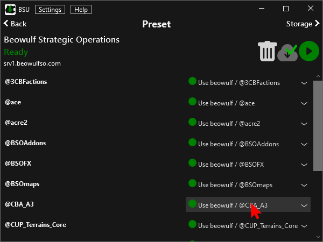This screenshot has width=323, height=242.
Task: Open the @CBA_A3 selection dropdown
Action: pyautogui.click(x=248, y=204)
